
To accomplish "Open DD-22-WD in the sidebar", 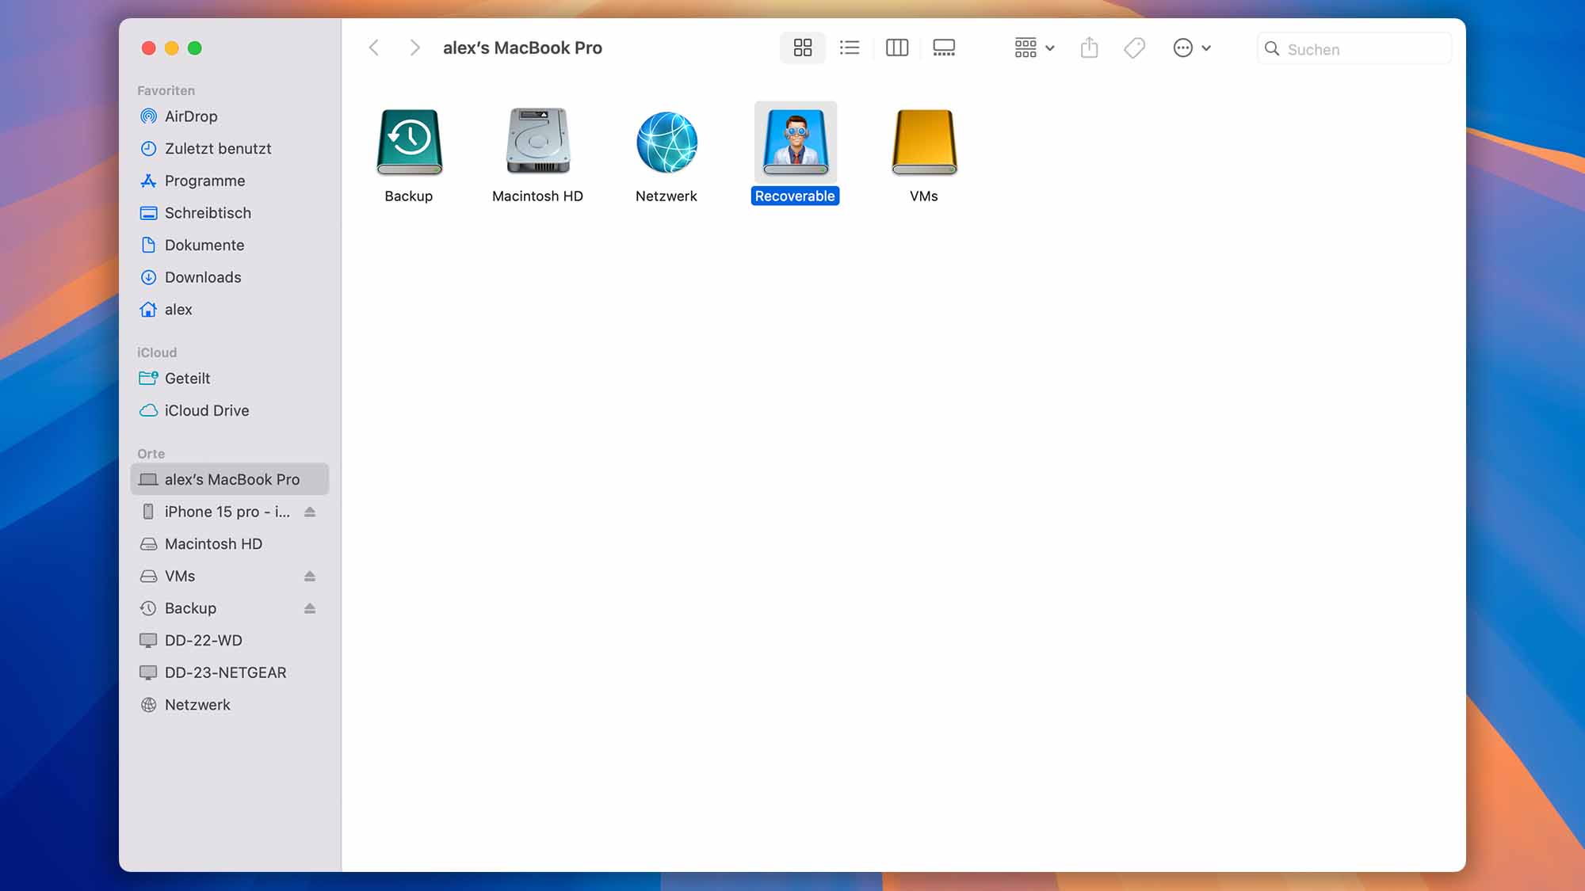I will pos(230,640).
